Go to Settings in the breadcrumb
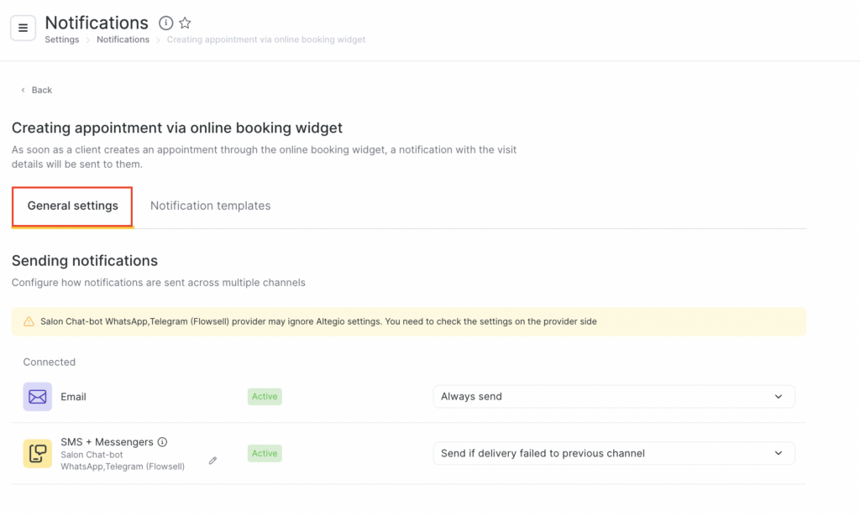Viewport: 860px width, 516px height. 62,39
